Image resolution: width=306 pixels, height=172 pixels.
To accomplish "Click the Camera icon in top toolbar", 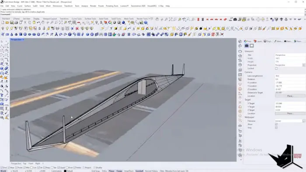I will click(235, 19).
